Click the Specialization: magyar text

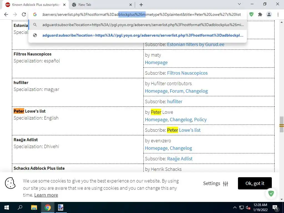36,89
